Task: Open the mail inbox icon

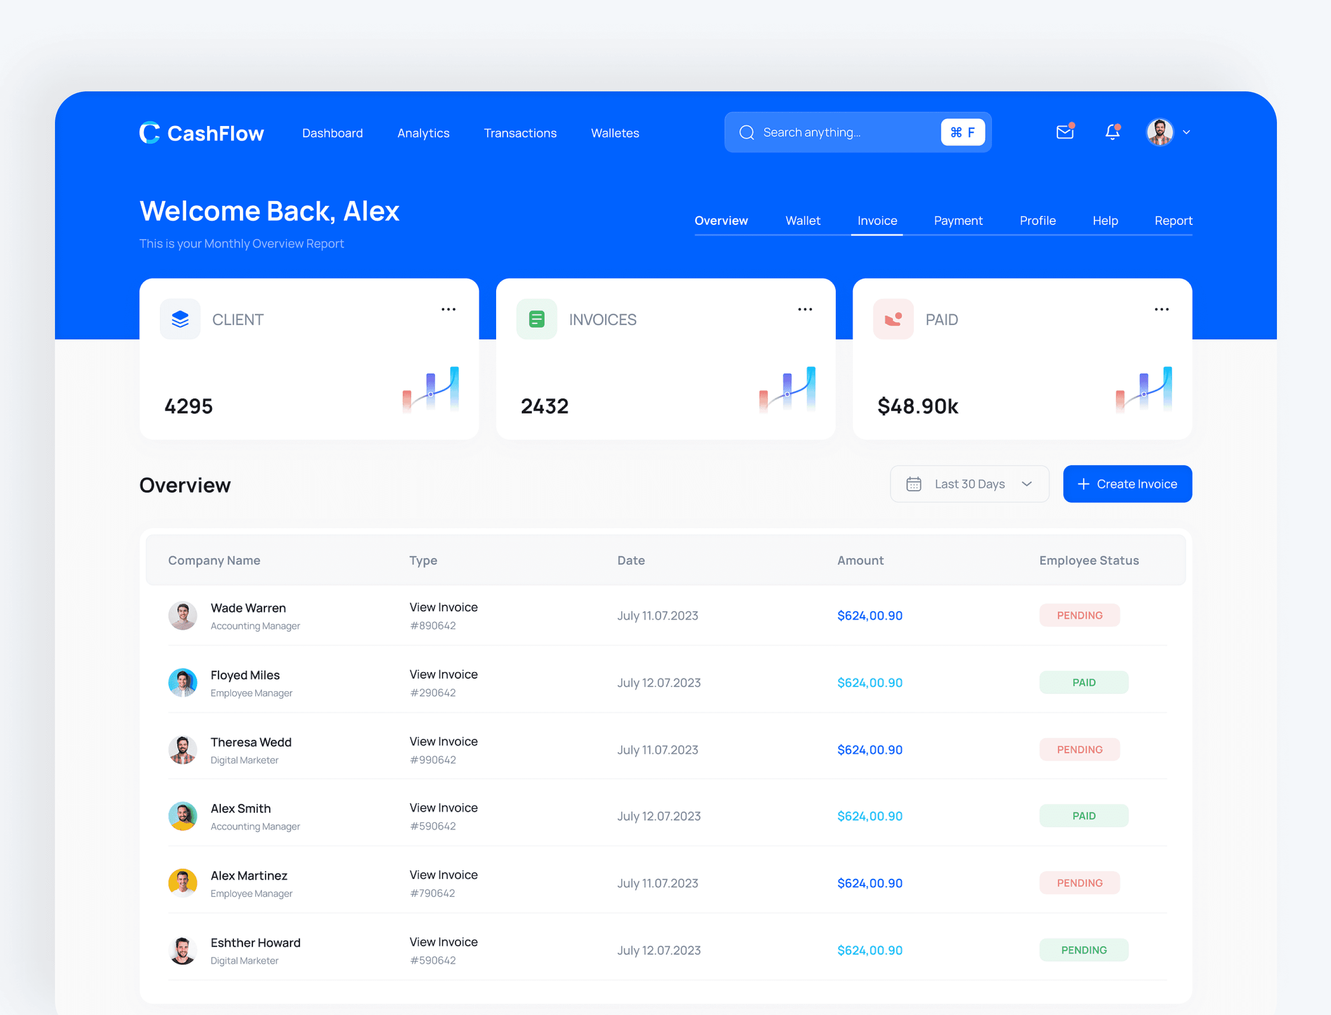Action: (1065, 132)
